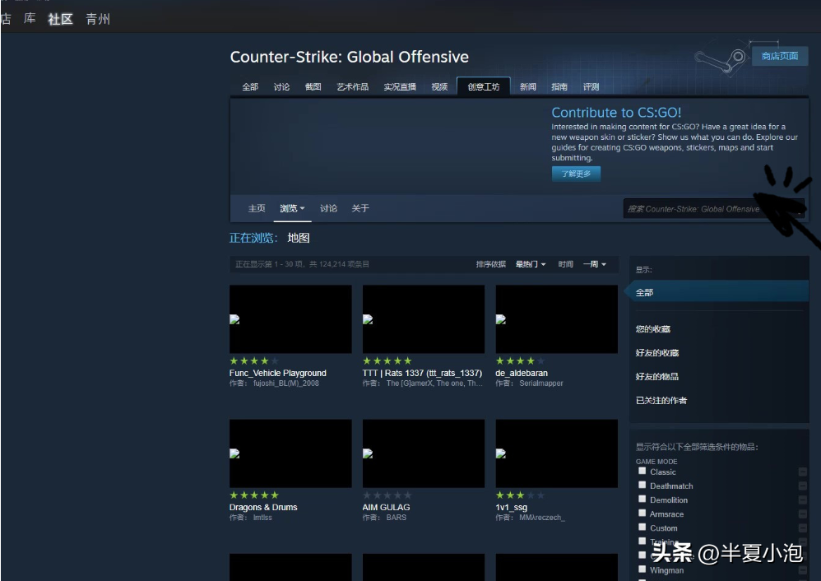Open the Func_Vehicle Playground title link
821x581 pixels.
click(x=277, y=373)
